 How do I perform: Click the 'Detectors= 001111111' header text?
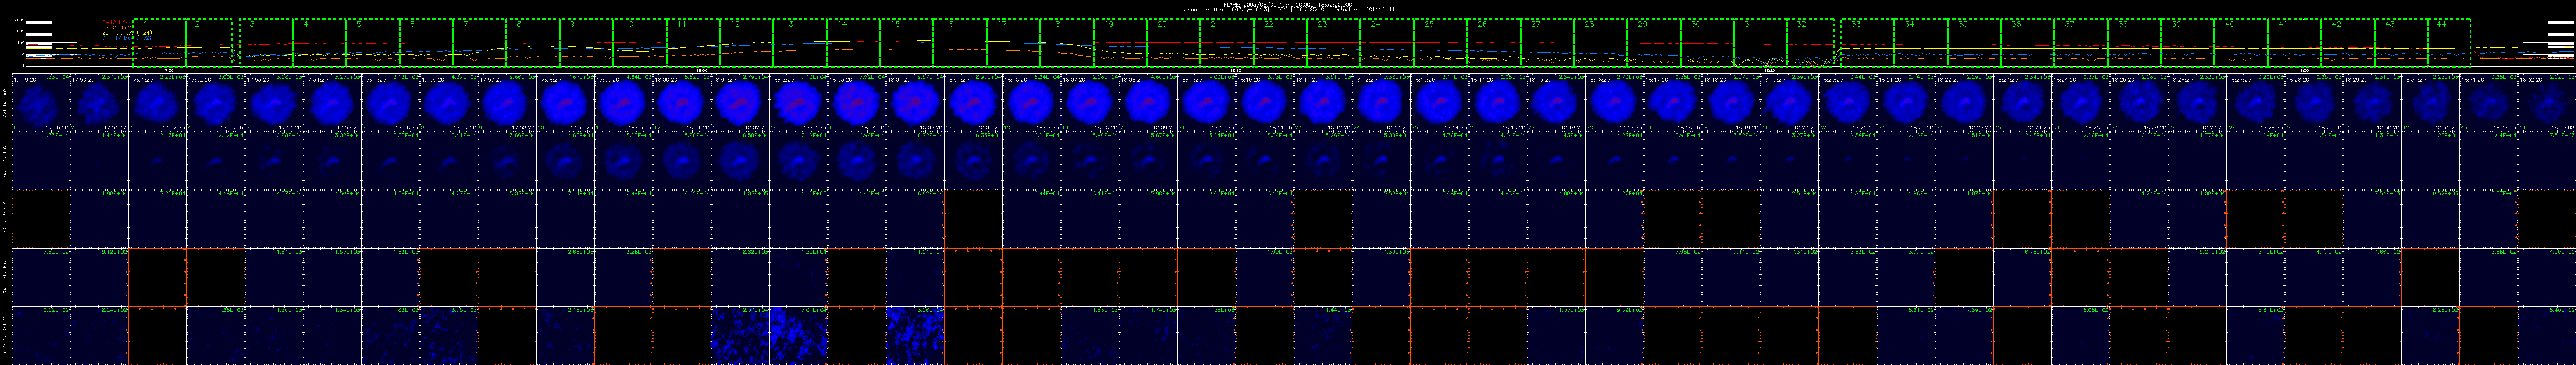click(x=1365, y=10)
